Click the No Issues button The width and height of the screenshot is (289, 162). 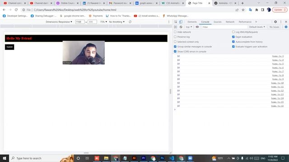(274, 27)
